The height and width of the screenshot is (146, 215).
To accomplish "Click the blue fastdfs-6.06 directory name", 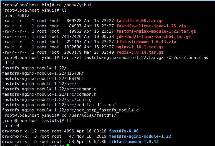I will click(x=124, y=131).
